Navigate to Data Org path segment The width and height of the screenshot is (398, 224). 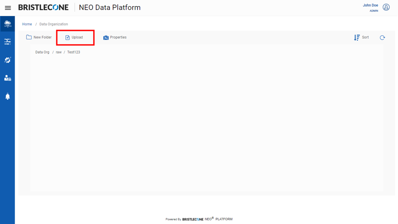point(42,52)
